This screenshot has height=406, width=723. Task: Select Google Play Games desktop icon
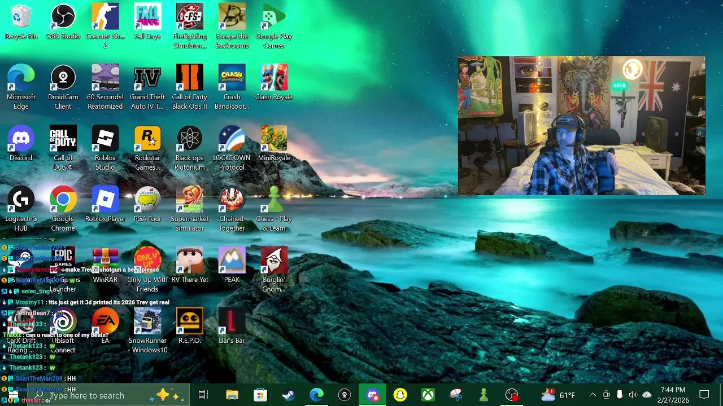pyautogui.click(x=274, y=27)
